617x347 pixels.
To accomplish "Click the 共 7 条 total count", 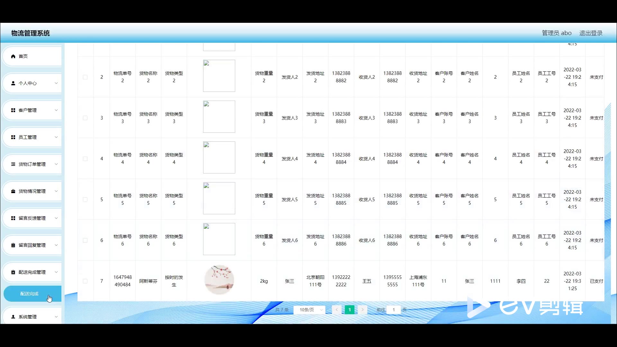I will click(282, 310).
